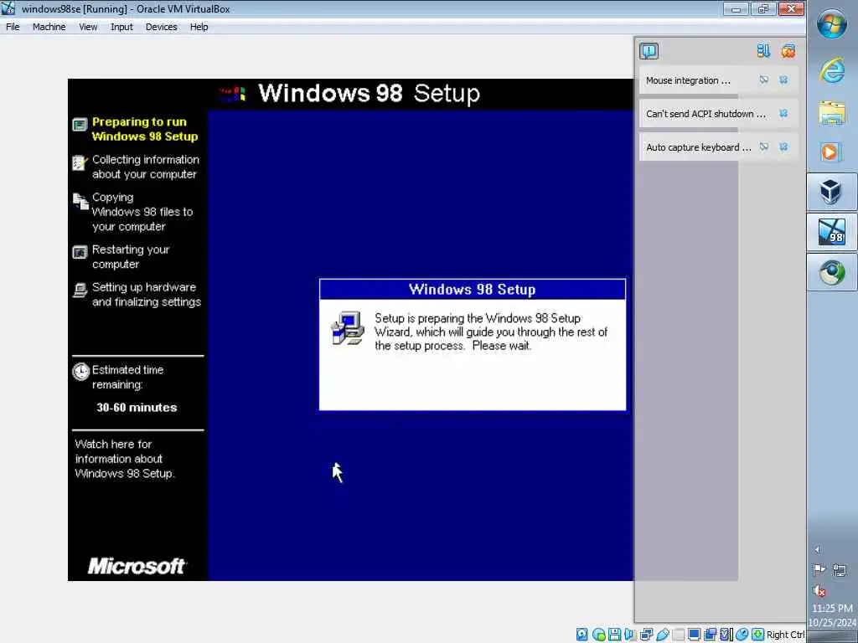858x643 pixels.
Task: Click the Windows 98 Setup logo in the header
Action: click(x=233, y=94)
